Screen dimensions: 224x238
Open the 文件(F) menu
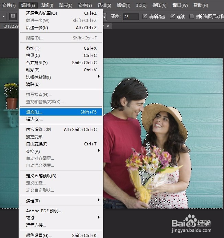click(9, 5)
